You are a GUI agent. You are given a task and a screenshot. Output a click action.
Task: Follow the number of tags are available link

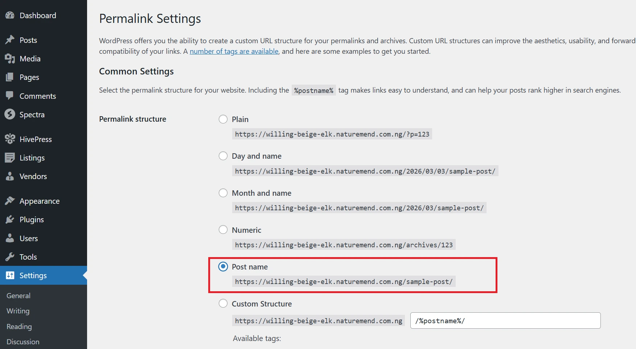point(234,51)
